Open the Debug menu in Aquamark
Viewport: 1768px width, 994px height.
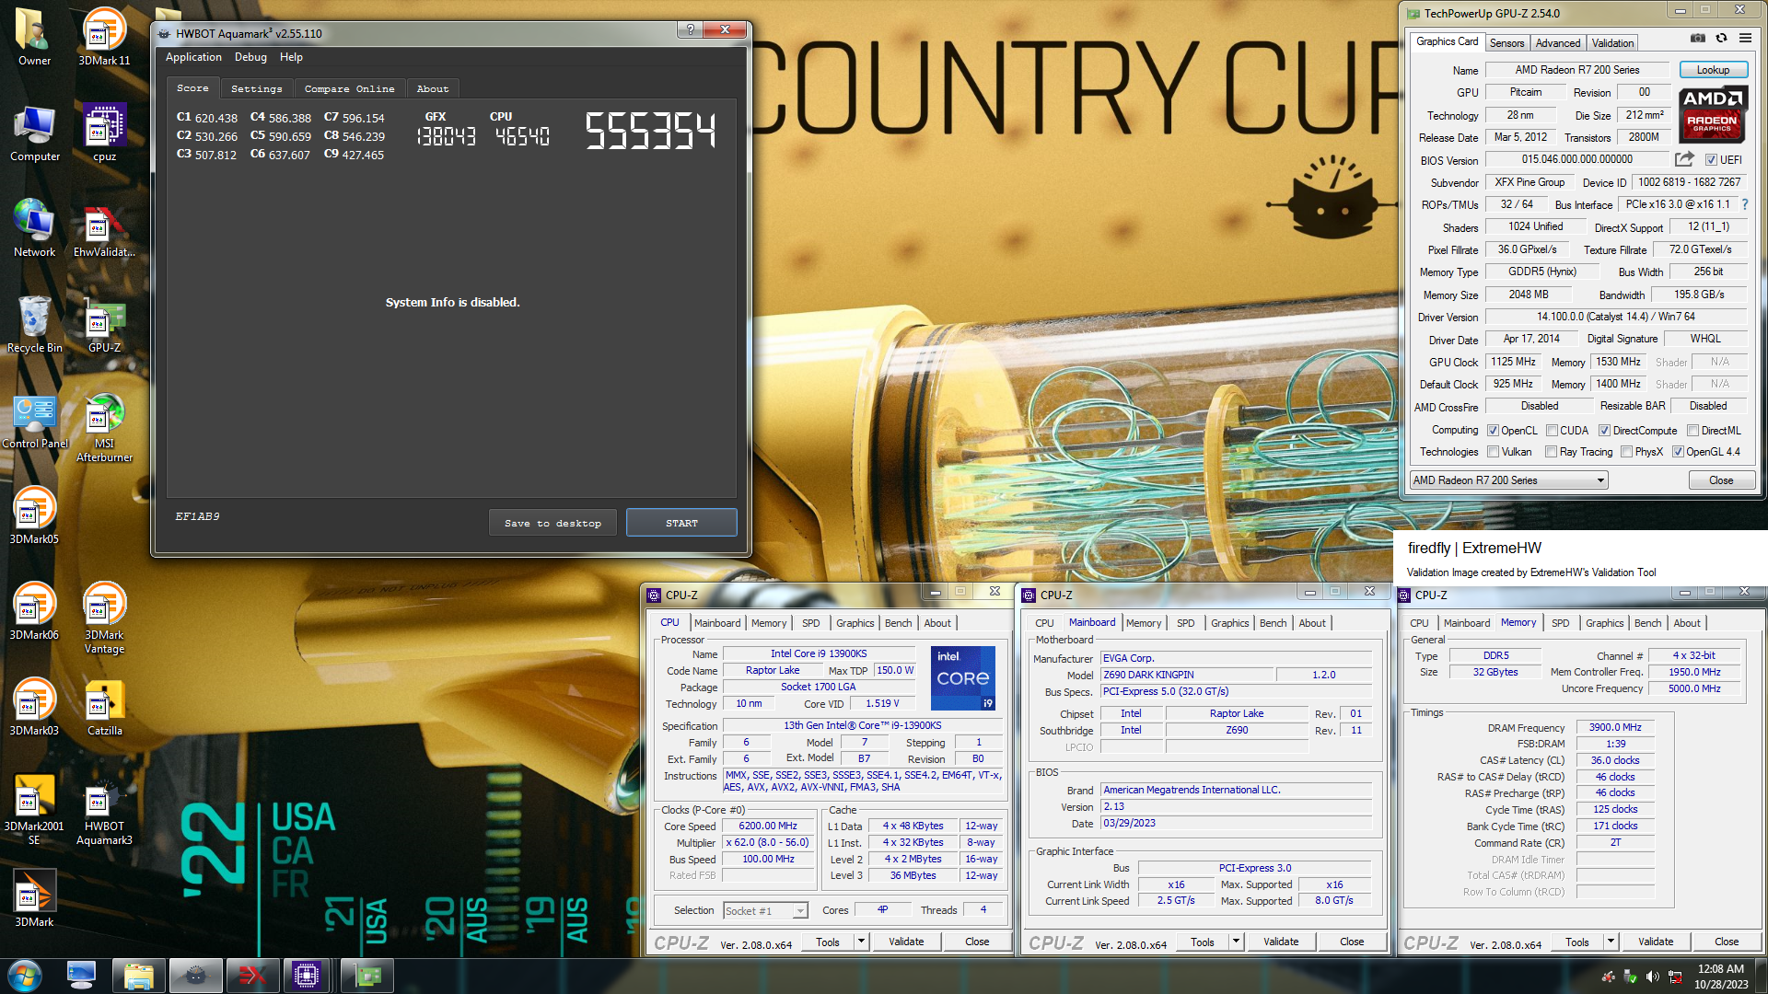tap(250, 57)
